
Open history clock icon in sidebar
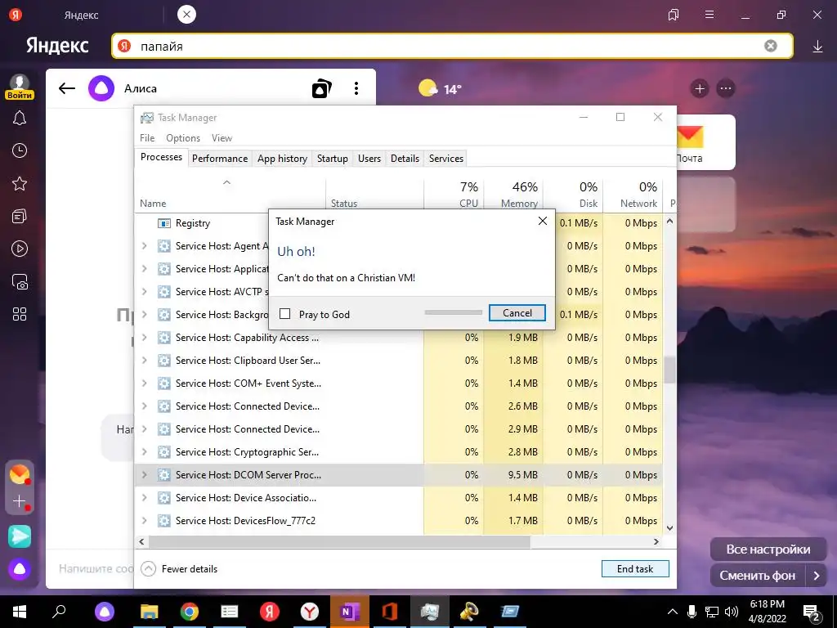20,150
